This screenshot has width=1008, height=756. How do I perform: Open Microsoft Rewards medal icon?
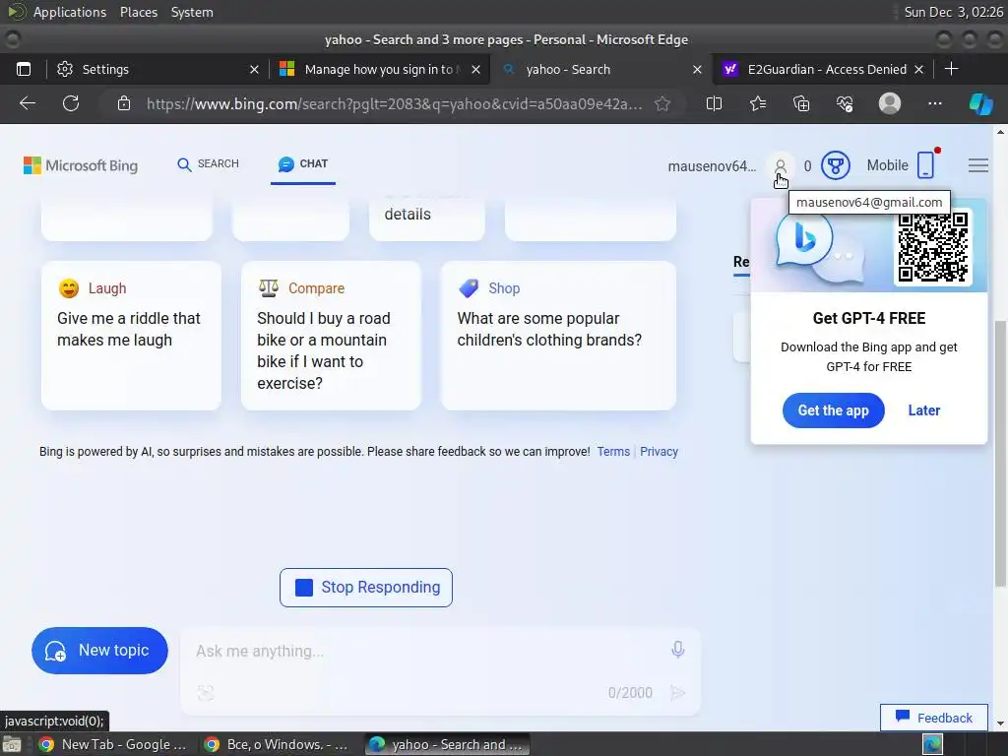click(835, 165)
